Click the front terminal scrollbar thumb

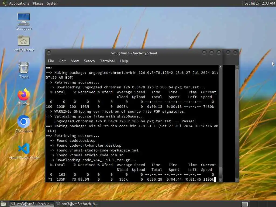[x=220, y=172]
